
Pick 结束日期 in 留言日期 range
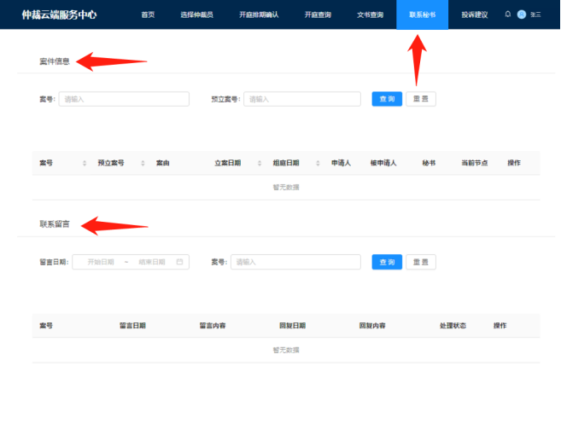coord(152,262)
